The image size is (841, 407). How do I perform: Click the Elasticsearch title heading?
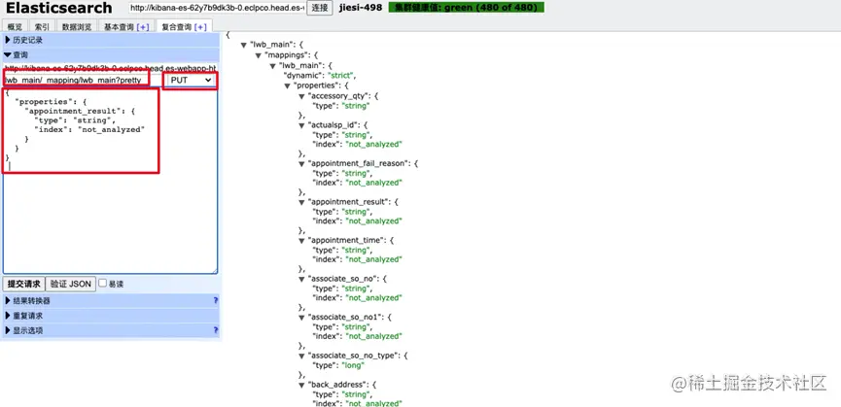59,8
